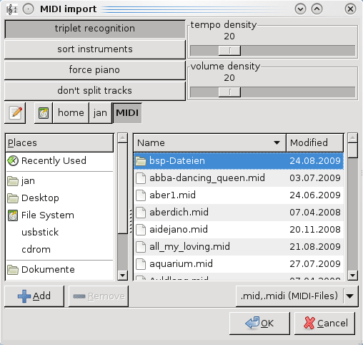Select the bsp-Dateien folder name

177,161
